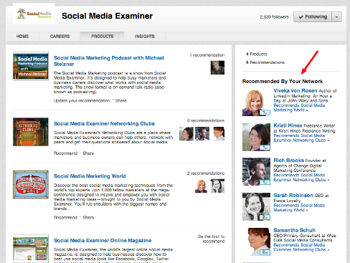Recommend the Networking Clubs product
The width and height of the screenshot is (350, 263).
tap(65, 153)
